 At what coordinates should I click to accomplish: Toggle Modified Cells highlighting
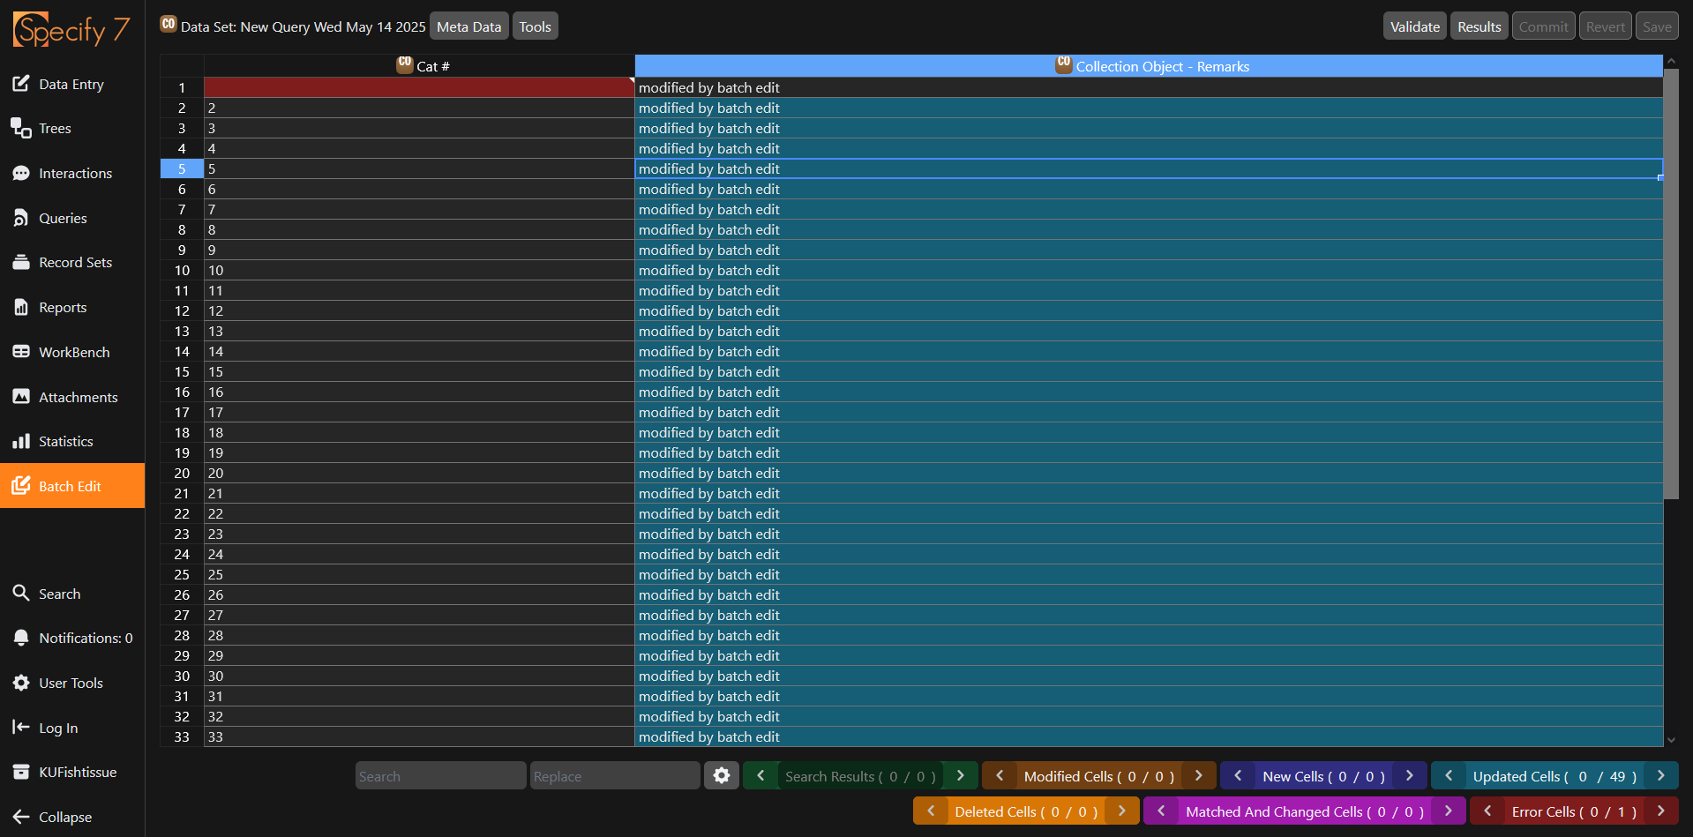click(1099, 776)
